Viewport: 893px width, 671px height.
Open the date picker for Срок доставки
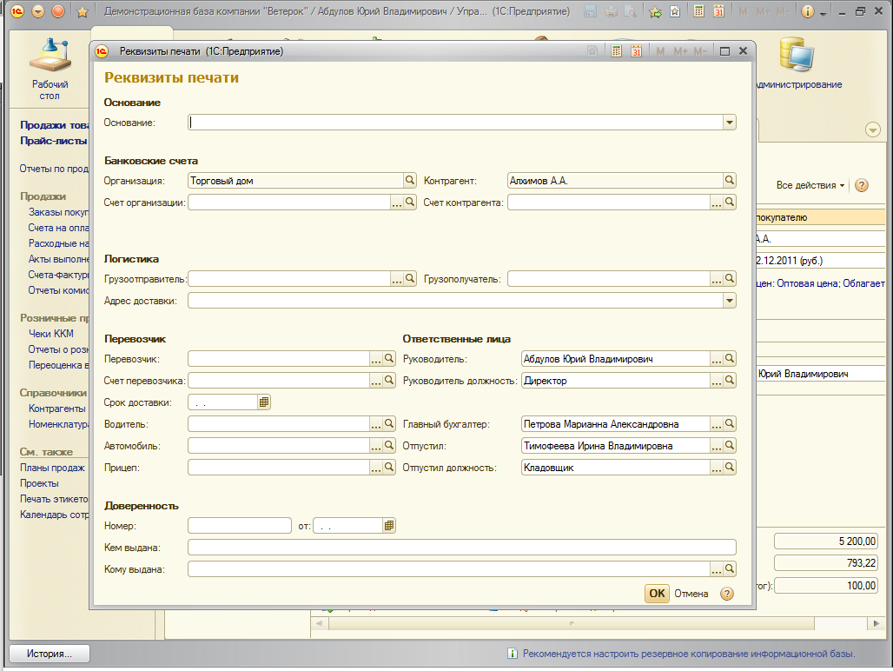coord(264,402)
